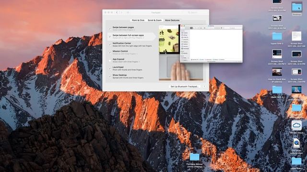
Task: Click the Show All grid icon
Action: point(128,12)
